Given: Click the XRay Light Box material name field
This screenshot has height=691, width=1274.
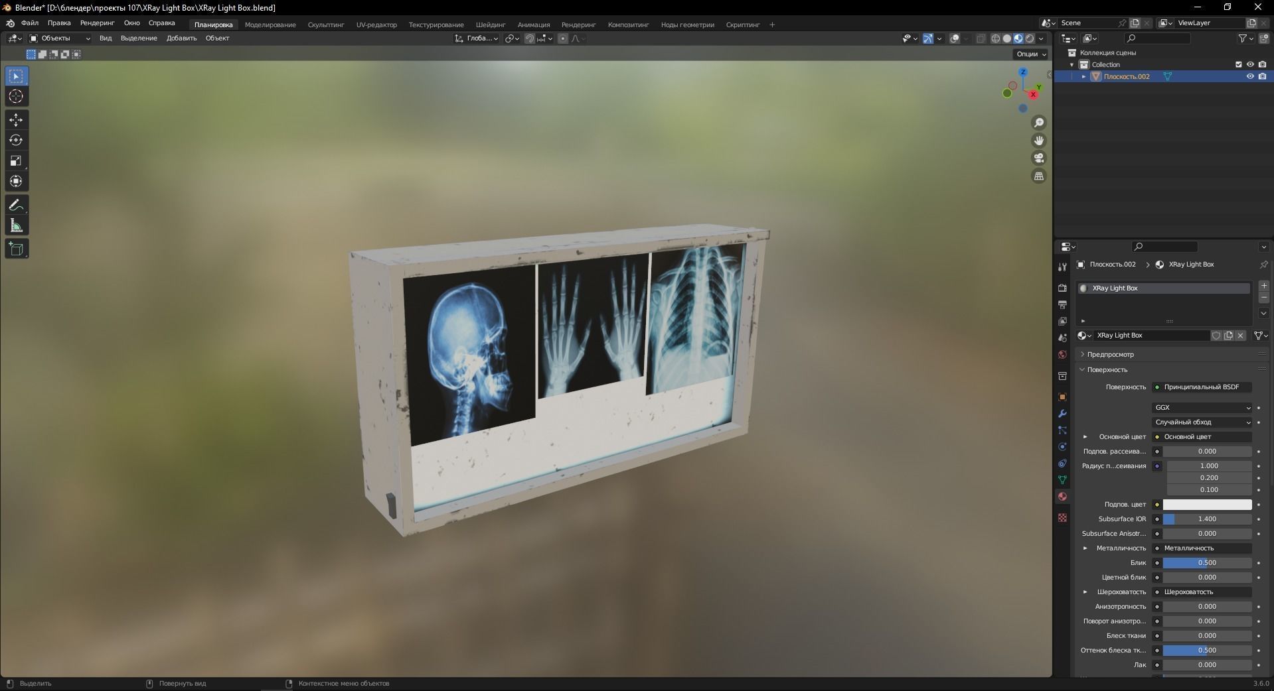Looking at the screenshot, I should [x=1151, y=336].
